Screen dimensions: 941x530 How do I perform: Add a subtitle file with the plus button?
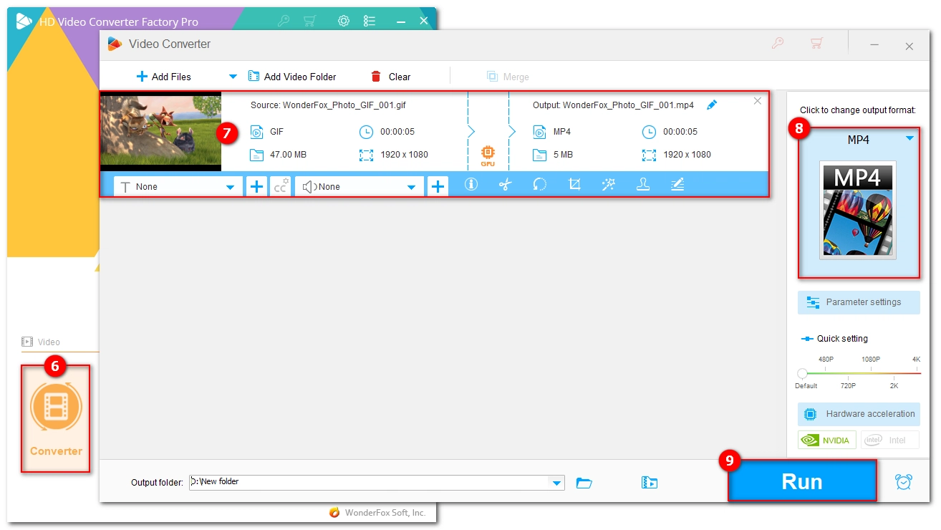(x=256, y=187)
